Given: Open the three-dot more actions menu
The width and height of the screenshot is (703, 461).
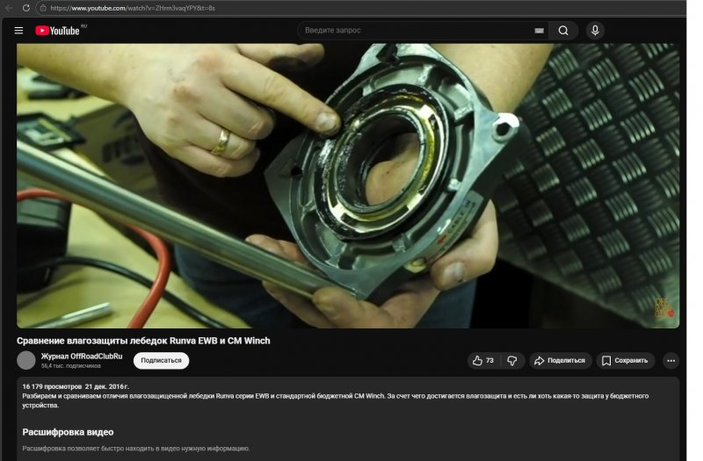Looking at the screenshot, I should pyautogui.click(x=670, y=360).
